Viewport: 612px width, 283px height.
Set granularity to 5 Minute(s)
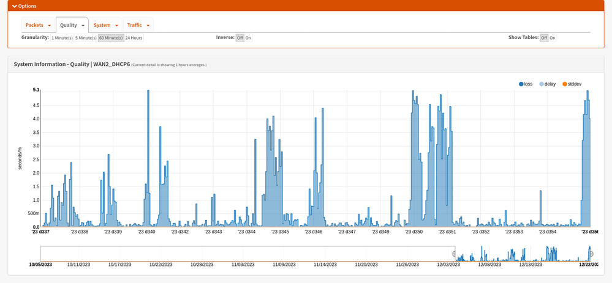click(86, 38)
